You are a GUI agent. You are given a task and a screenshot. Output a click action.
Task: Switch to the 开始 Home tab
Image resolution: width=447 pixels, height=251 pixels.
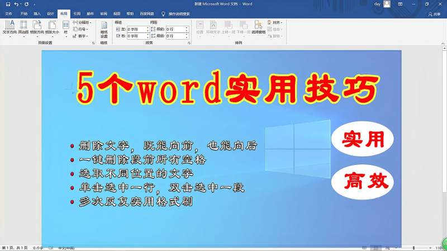24,13
